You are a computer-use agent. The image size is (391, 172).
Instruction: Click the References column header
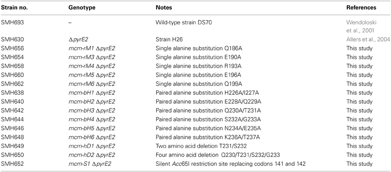click(x=361, y=7)
